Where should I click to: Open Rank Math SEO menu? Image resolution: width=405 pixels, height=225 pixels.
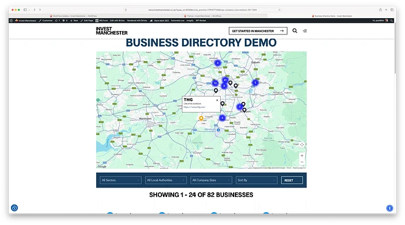160,21
